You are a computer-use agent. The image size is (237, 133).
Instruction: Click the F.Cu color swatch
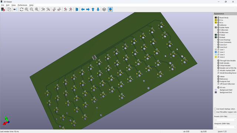click(x=216, y=20)
